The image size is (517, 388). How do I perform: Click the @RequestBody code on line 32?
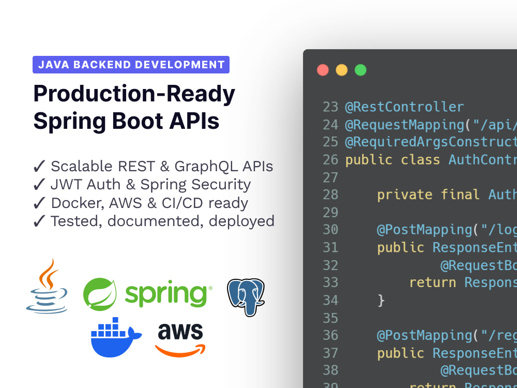click(x=478, y=265)
